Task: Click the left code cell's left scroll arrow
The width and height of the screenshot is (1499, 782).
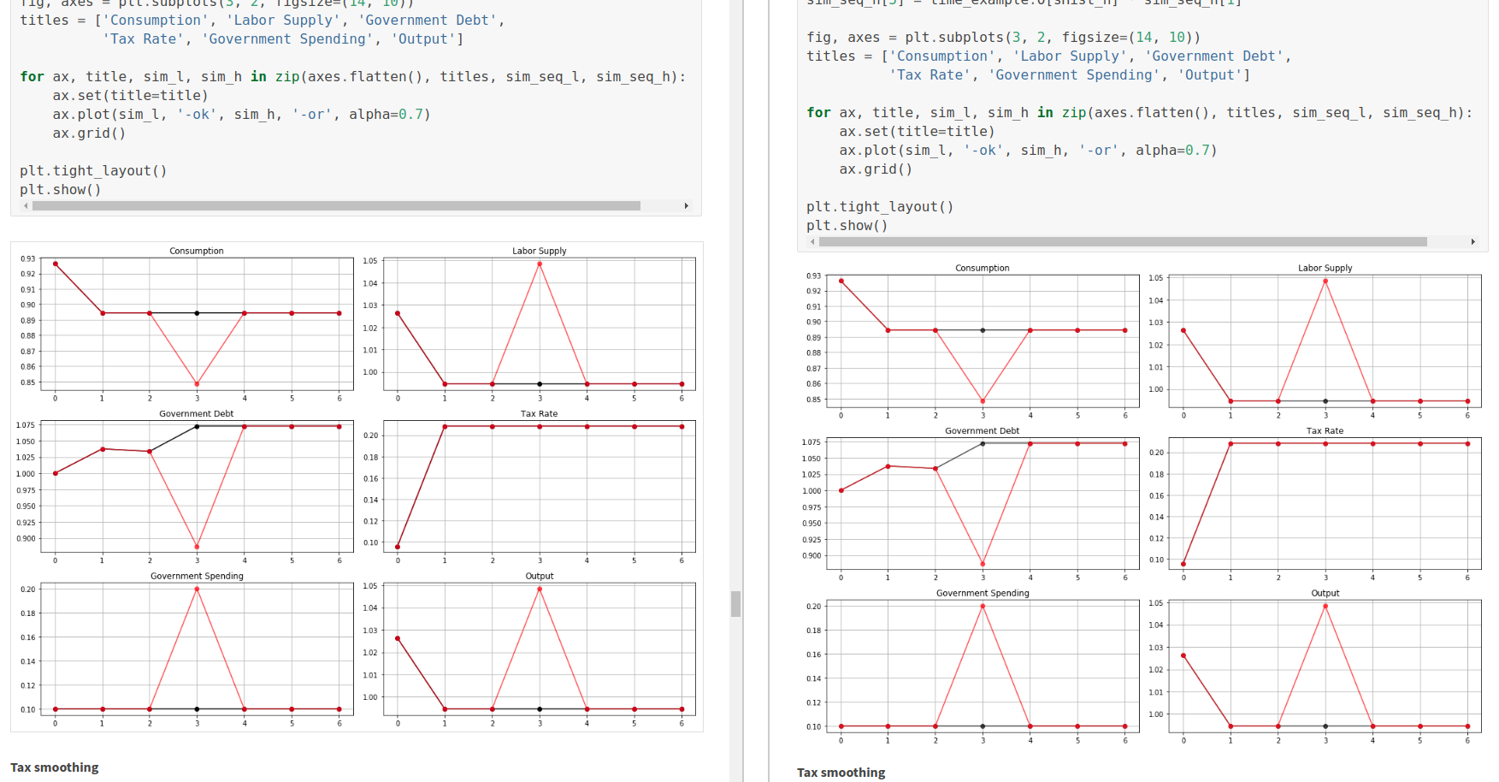Action: coord(26,205)
